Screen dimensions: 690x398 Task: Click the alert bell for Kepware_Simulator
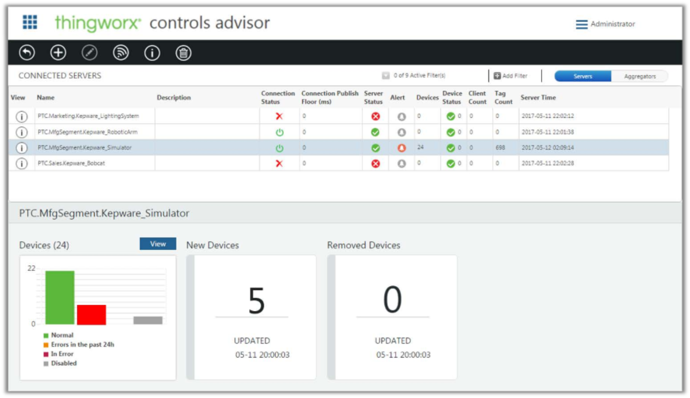(x=401, y=148)
